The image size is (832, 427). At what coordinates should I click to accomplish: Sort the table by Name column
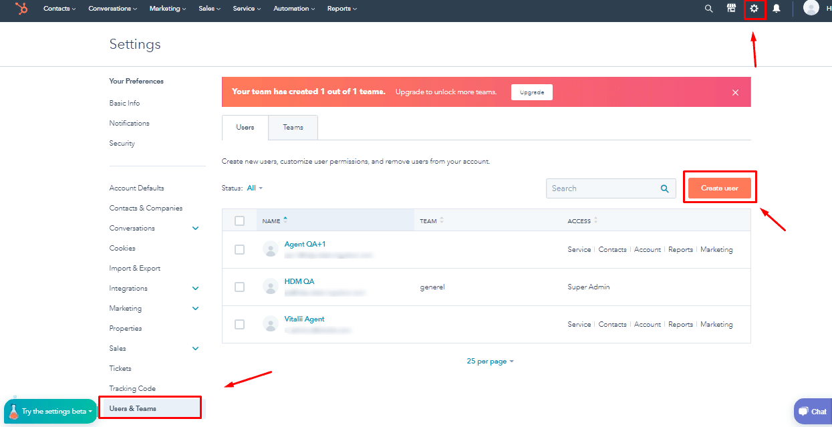(x=275, y=221)
